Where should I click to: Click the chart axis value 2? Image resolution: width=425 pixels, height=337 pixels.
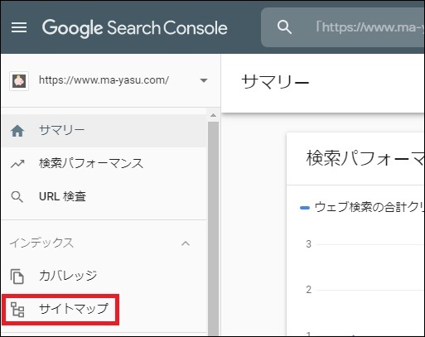308,290
